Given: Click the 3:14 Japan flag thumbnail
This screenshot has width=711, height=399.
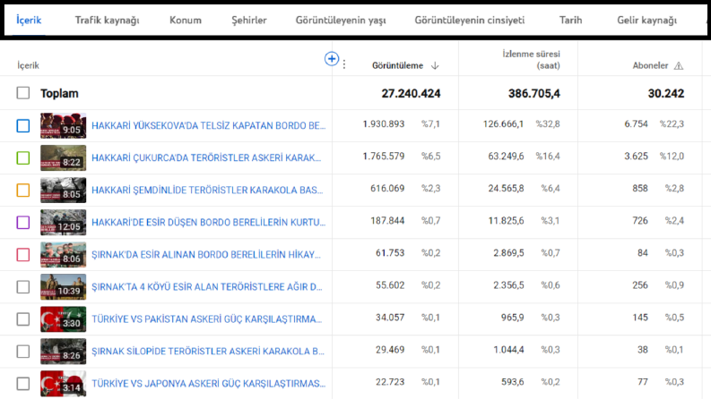Looking at the screenshot, I should [63, 384].
